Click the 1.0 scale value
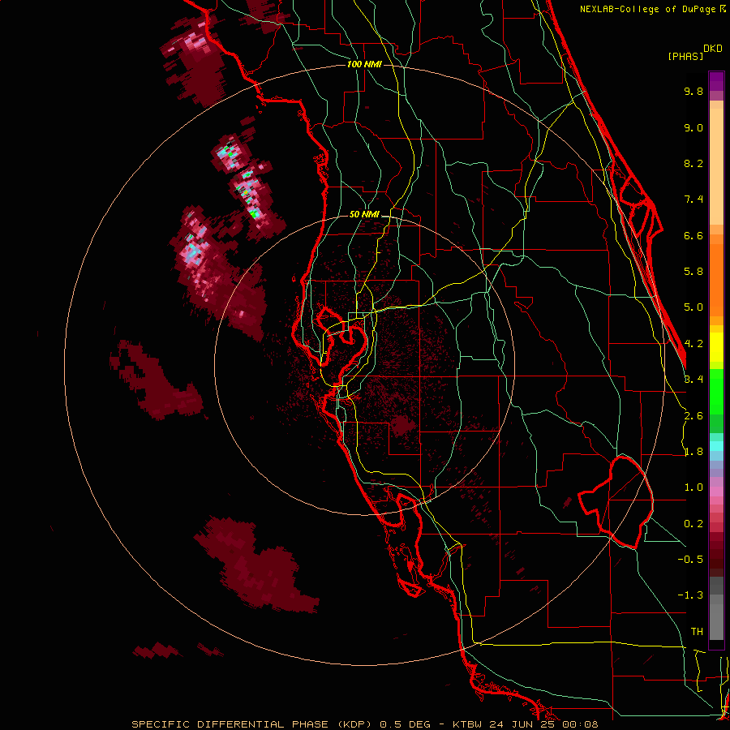This screenshot has height=730, width=730. (693, 487)
